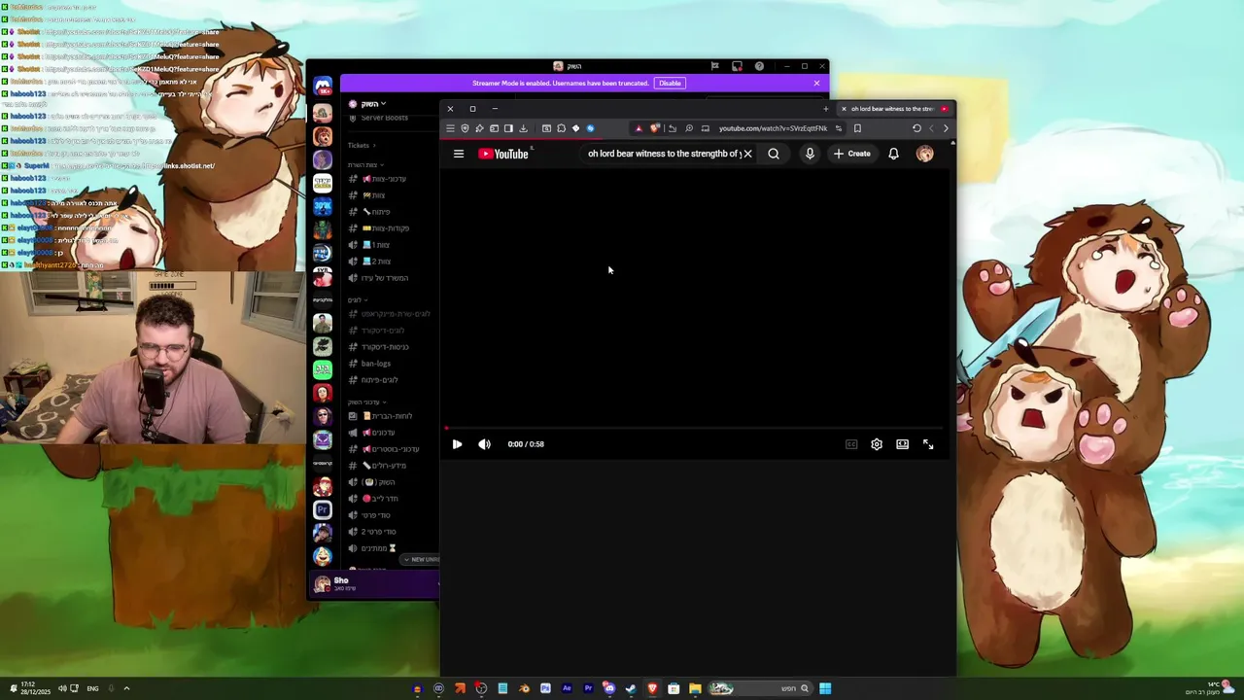
Task: Open After Effects from taskbar
Action: click(x=567, y=688)
